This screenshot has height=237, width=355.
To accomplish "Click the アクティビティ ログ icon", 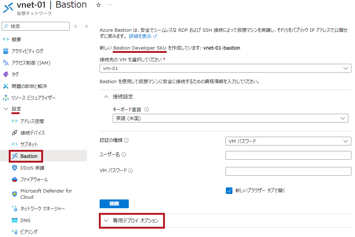I will (6, 51).
